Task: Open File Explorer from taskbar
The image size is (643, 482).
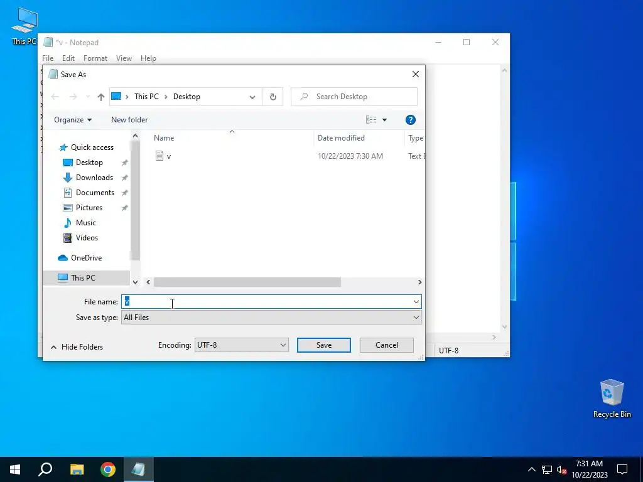Action: click(x=77, y=469)
